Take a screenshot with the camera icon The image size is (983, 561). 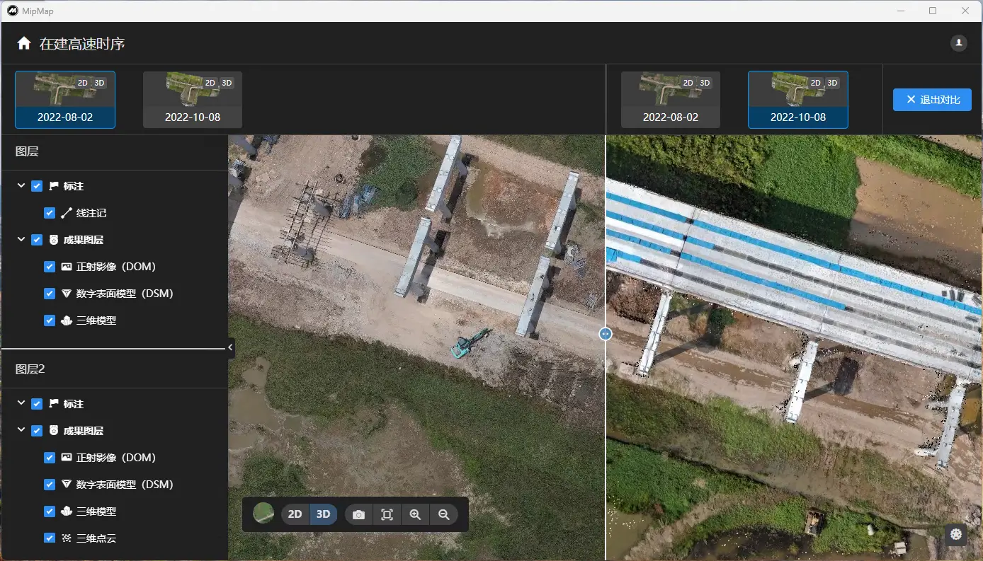pyautogui.click(x=359, y=514)
